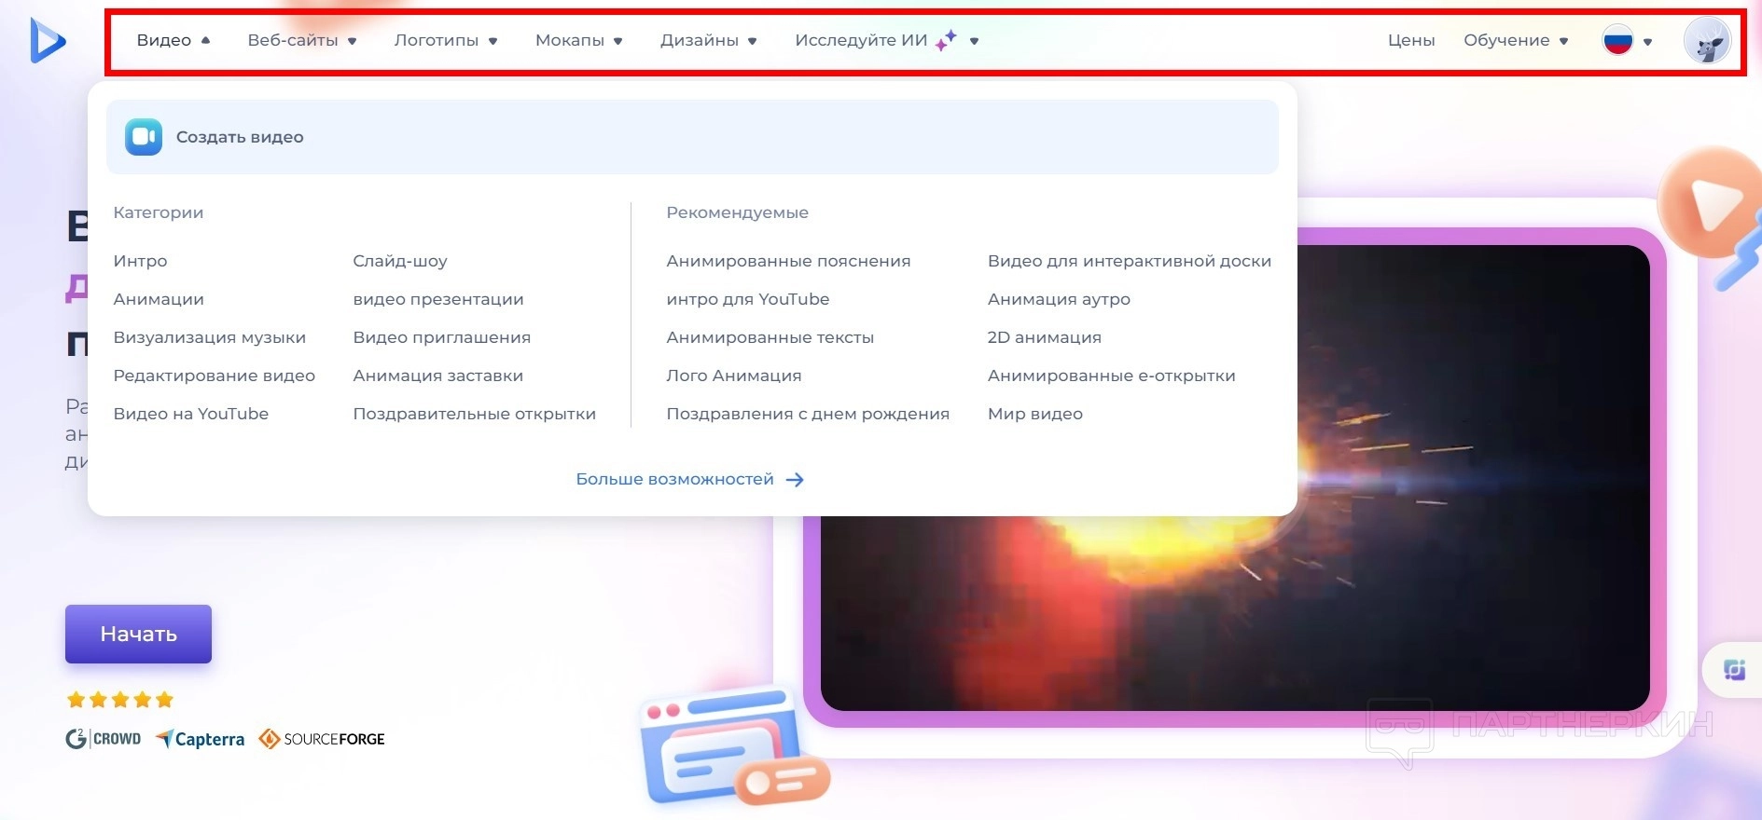Open the user profile avatar
Viewport: 1762px width, 820px height.
click(x=1707, y=41)
